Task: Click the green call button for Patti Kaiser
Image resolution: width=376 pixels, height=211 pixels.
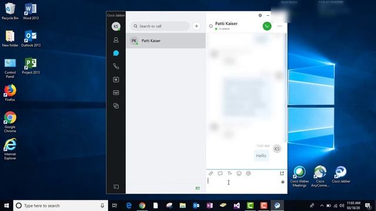Action: click(267, 26)
